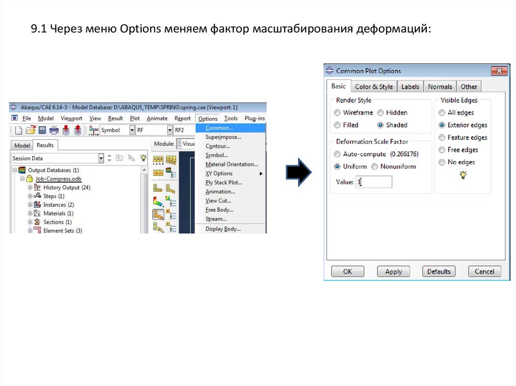Screen dimensions: 516x386
Task: Click the Open file folder icon
Action: coord(30,130)
